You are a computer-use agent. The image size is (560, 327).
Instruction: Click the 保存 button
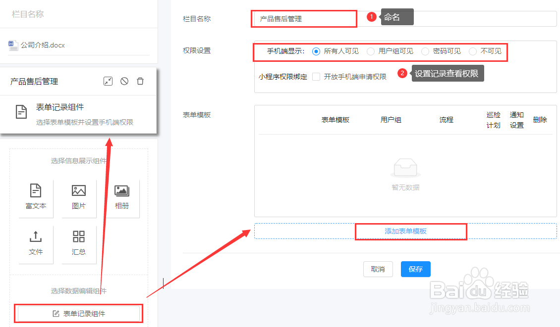[x=415, y=269]
